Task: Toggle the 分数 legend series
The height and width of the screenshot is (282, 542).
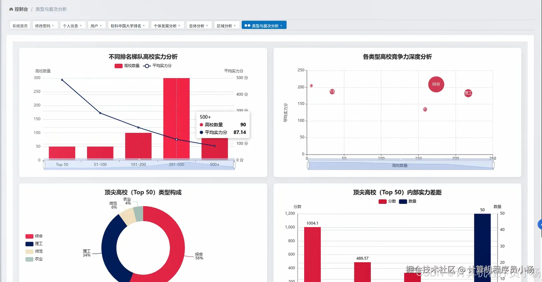Action: (387, 201)
